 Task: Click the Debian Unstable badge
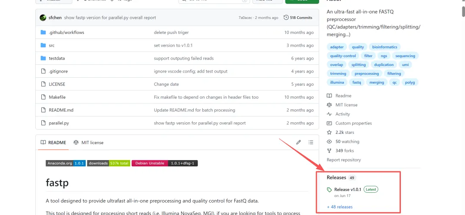tap(164, 163)
